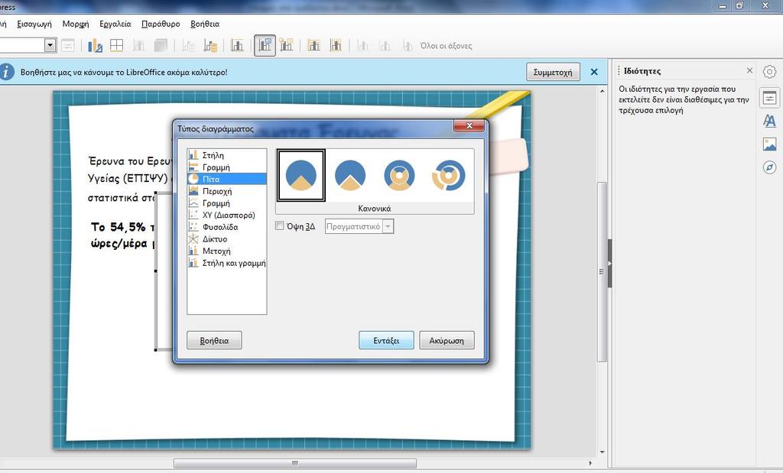Click the greyed Z Axis toolbar icon

[407, 45]
